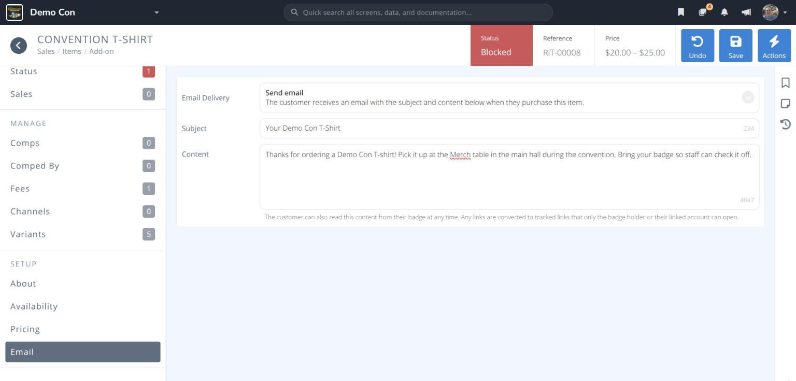The image size is (796, 381).
Task: Go to Comps in Manage menu
Action: (x=83, y=143)
